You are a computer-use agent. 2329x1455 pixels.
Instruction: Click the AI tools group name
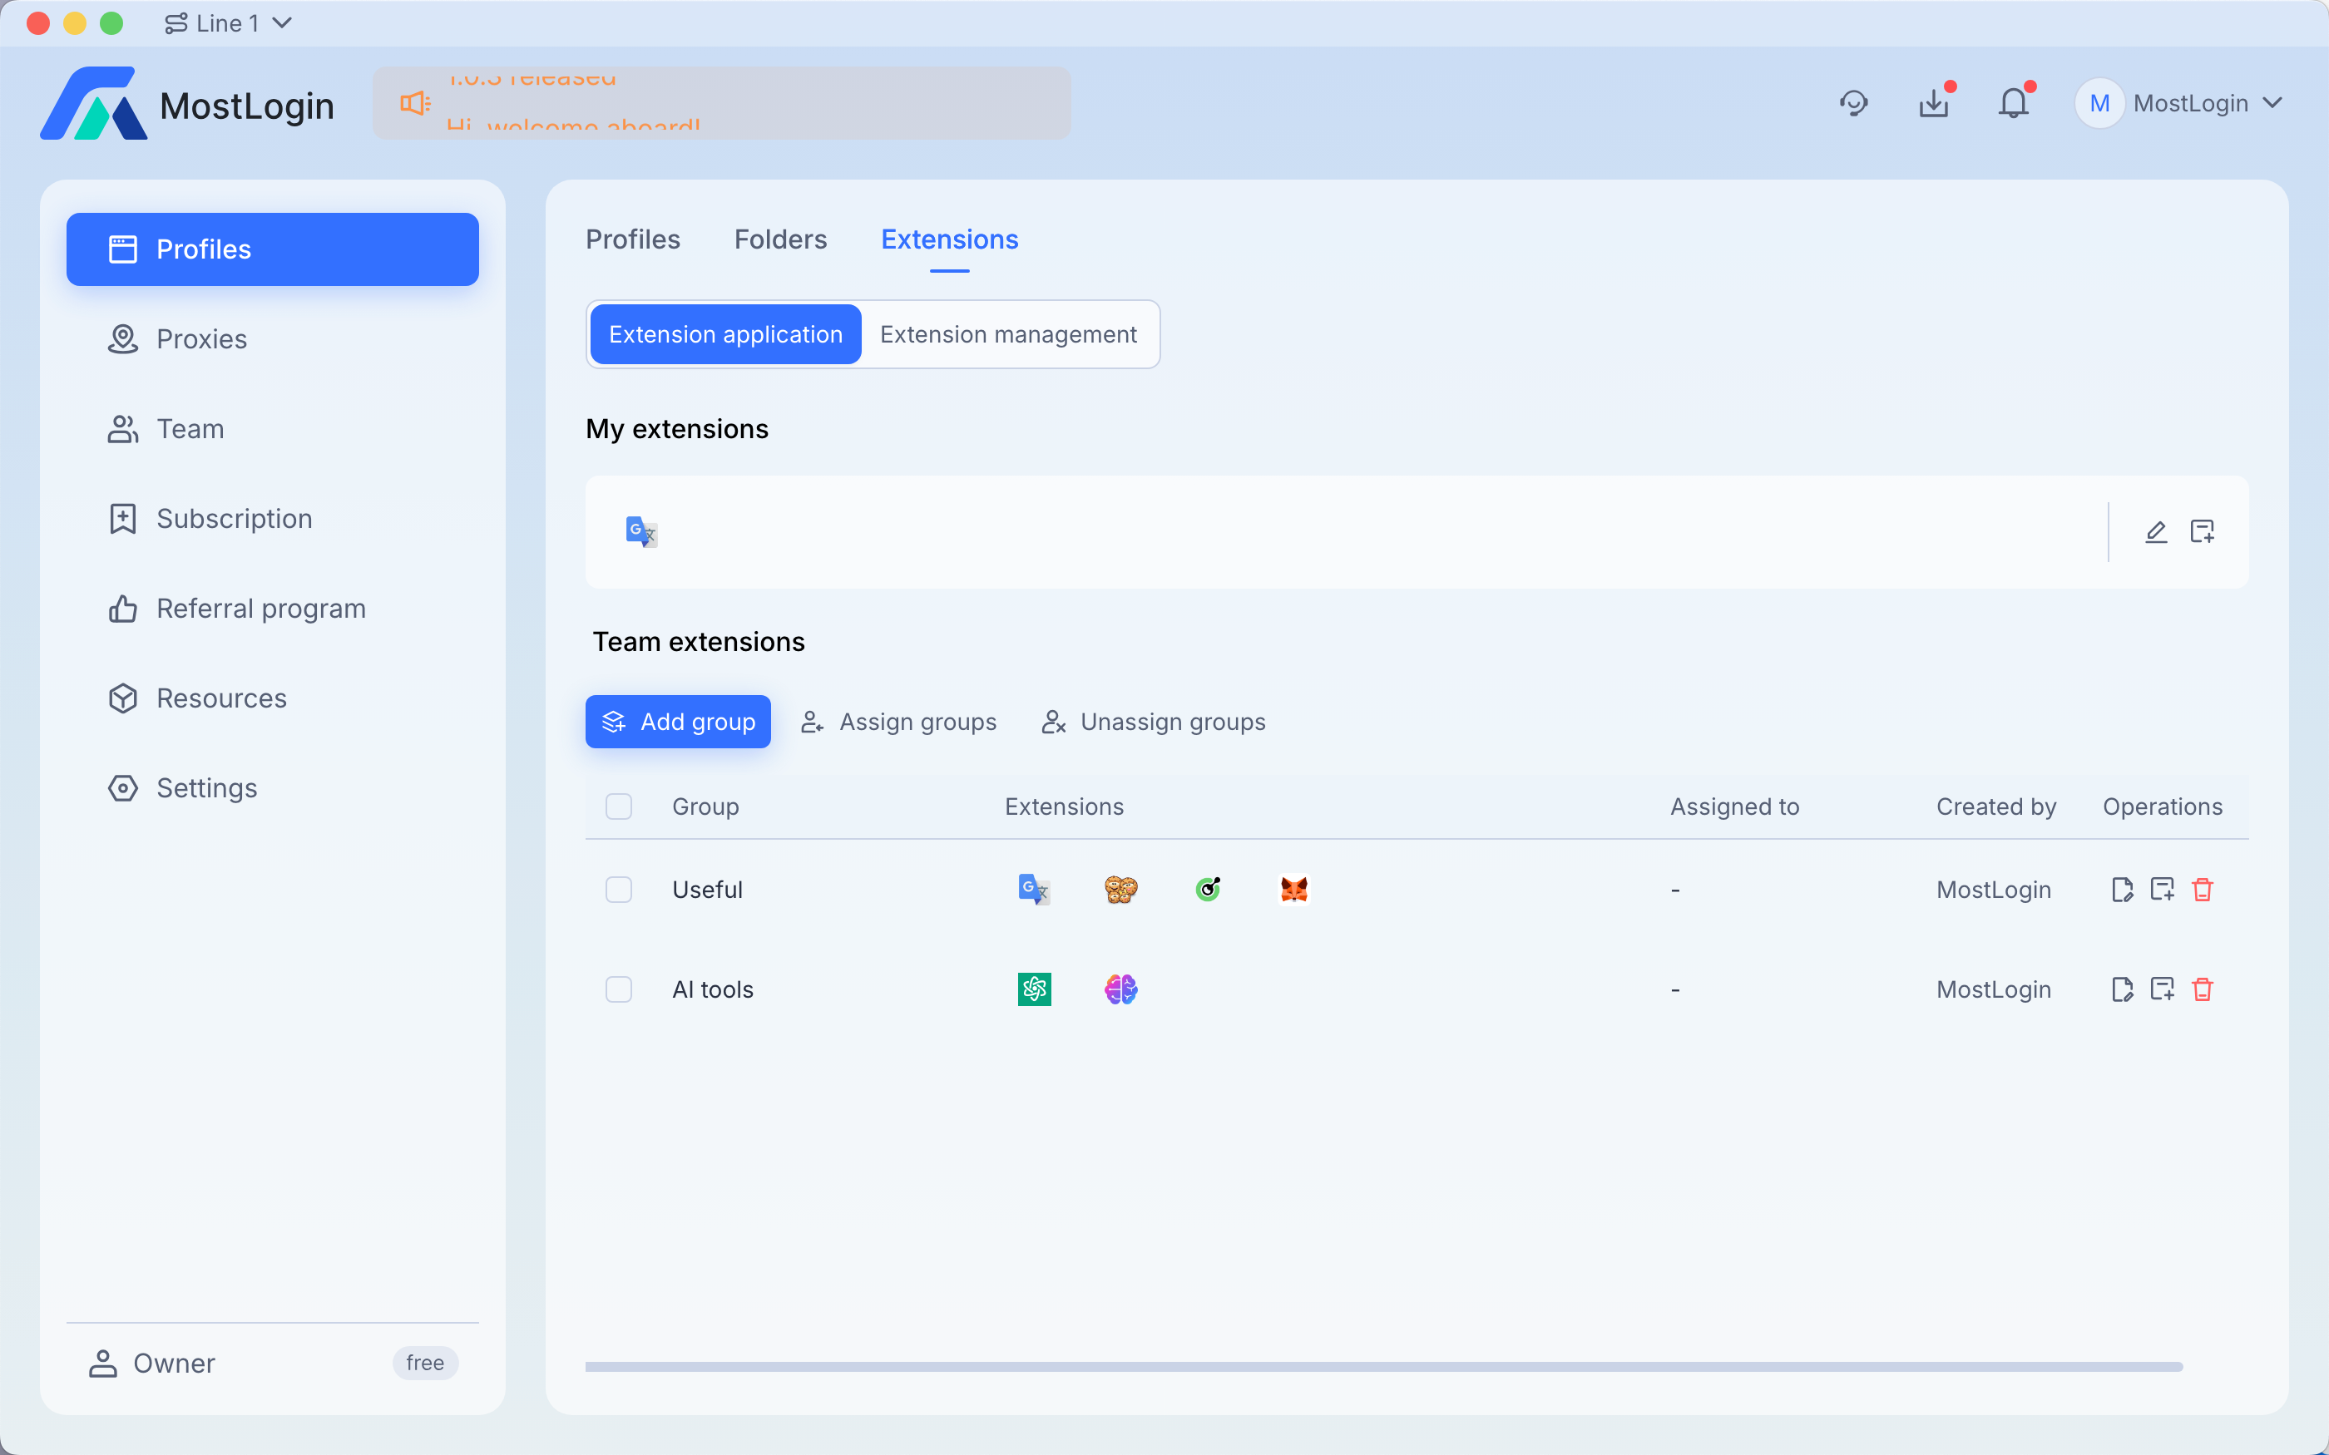tap(713, 989)
